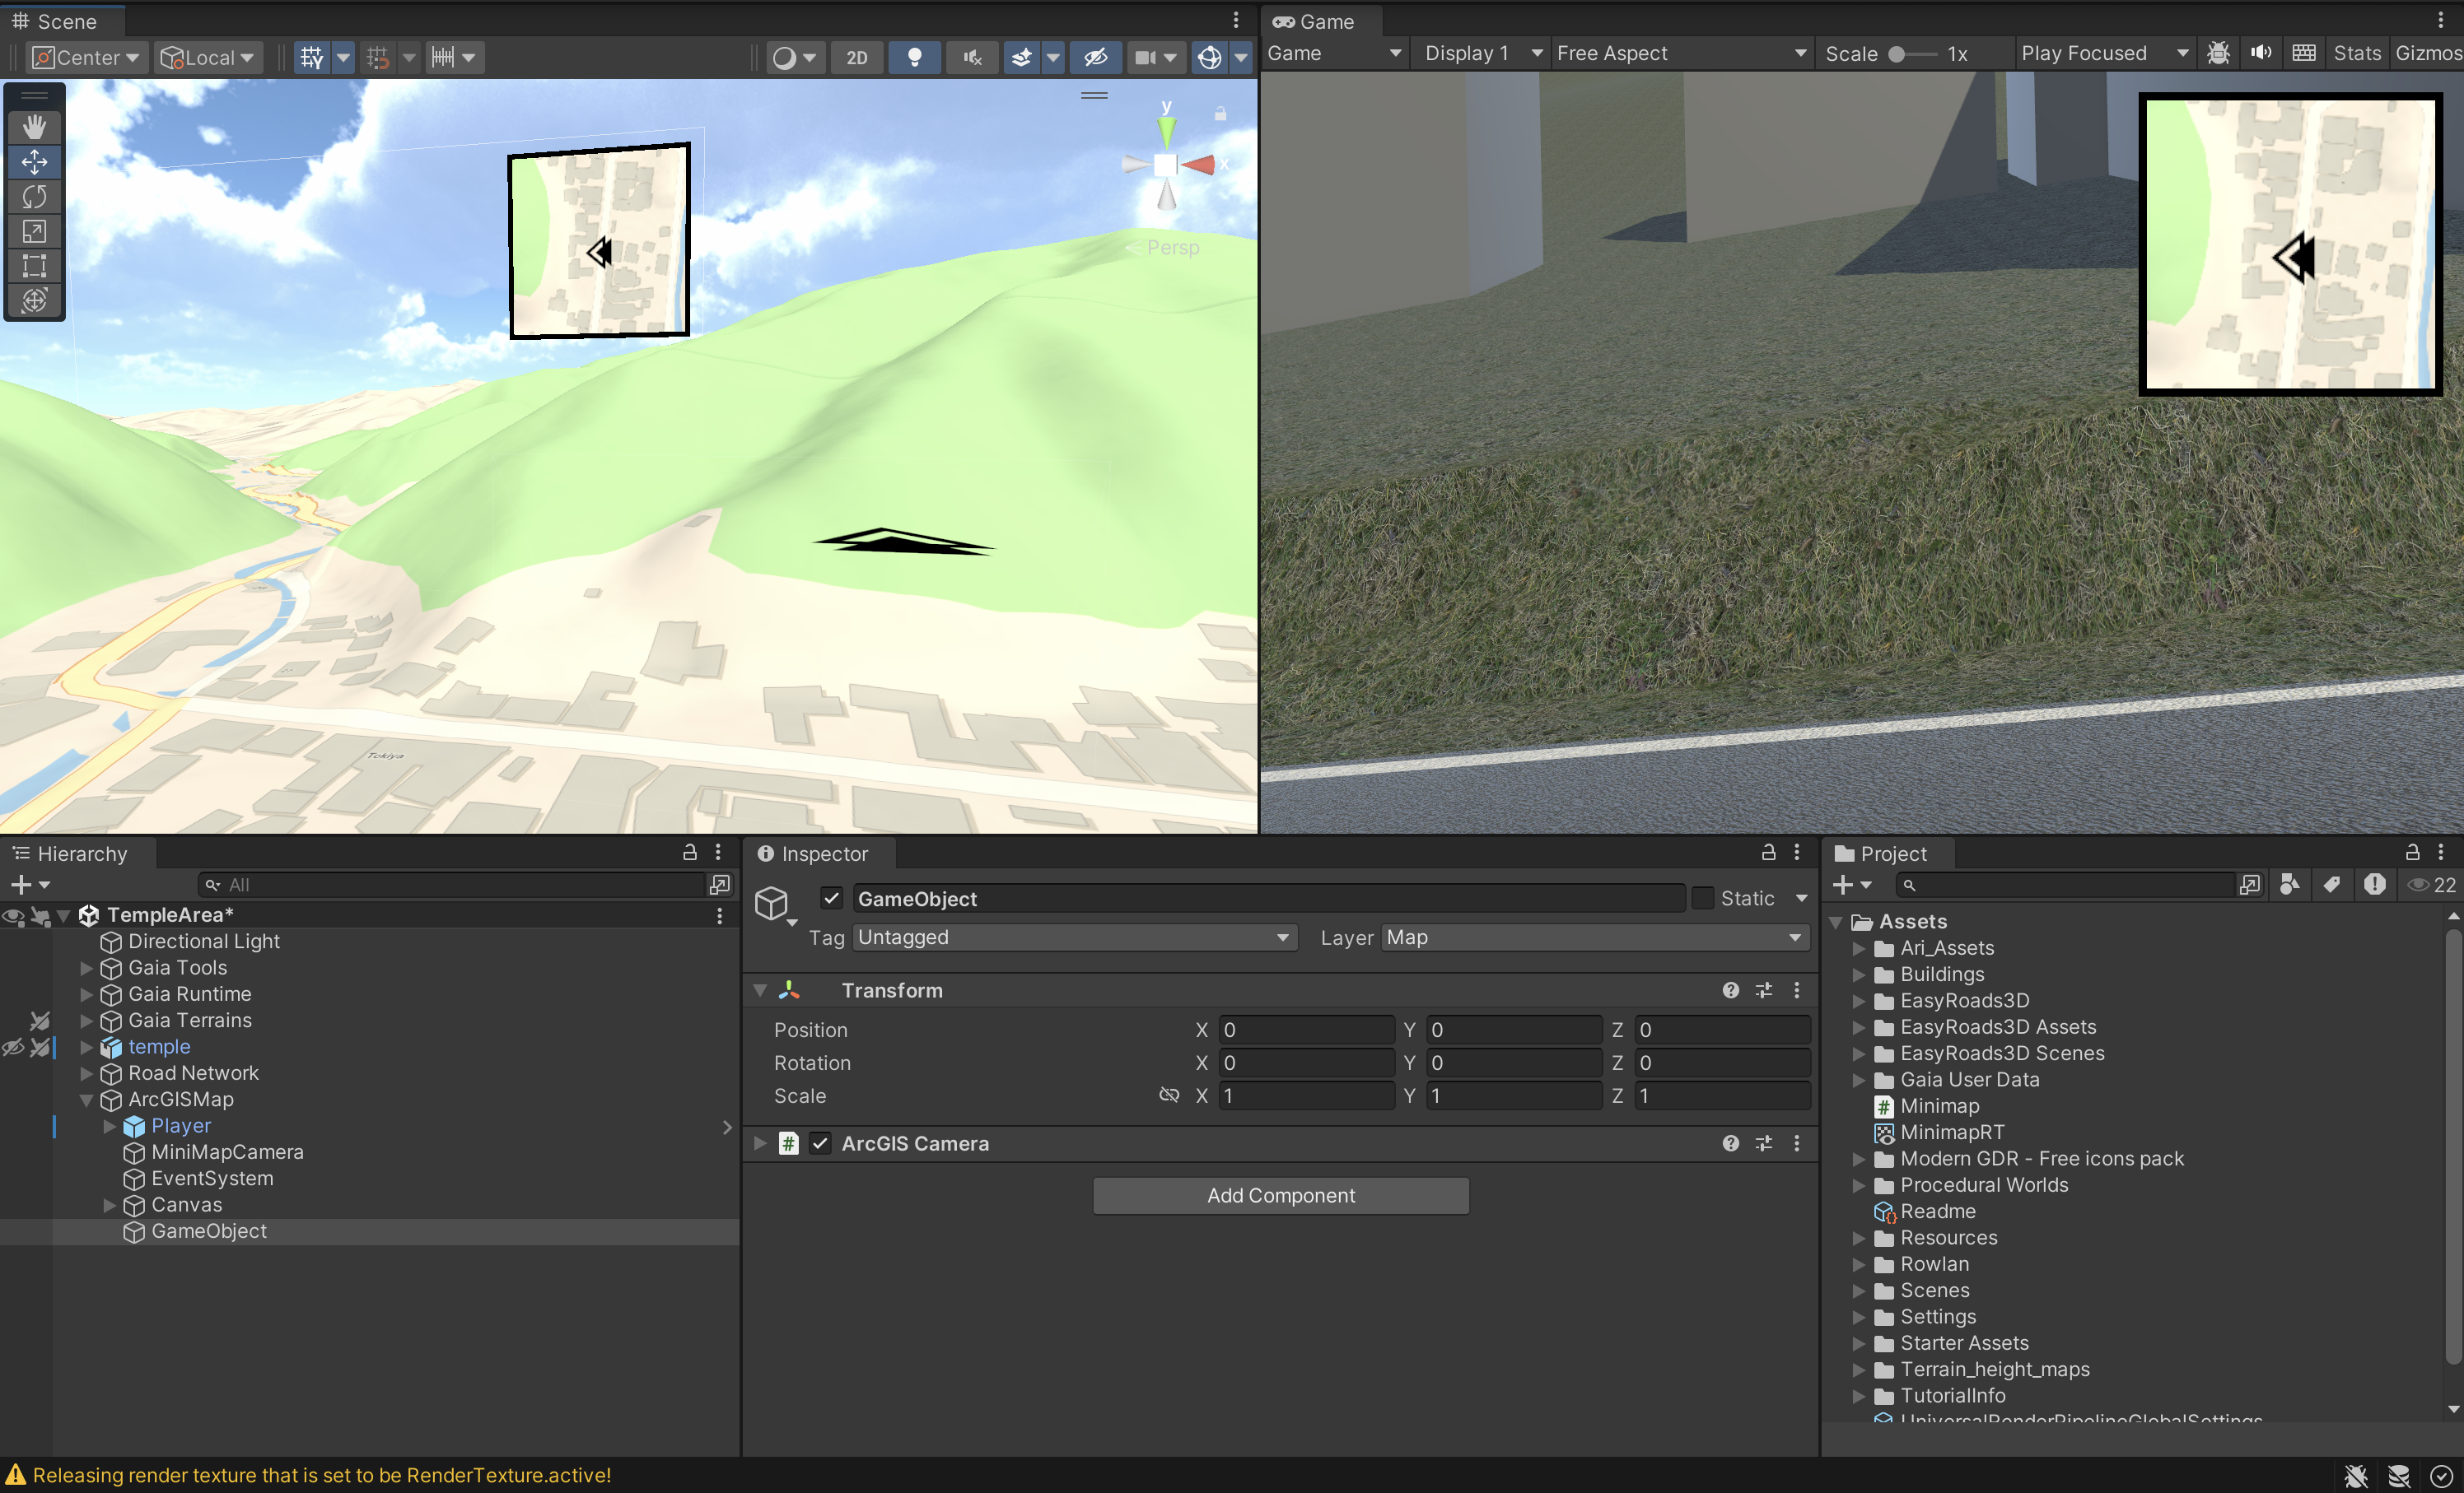Toggle the ArcGIS Camera component checkbox
2464x1493 pixels.
click(x=820, y=1143)
